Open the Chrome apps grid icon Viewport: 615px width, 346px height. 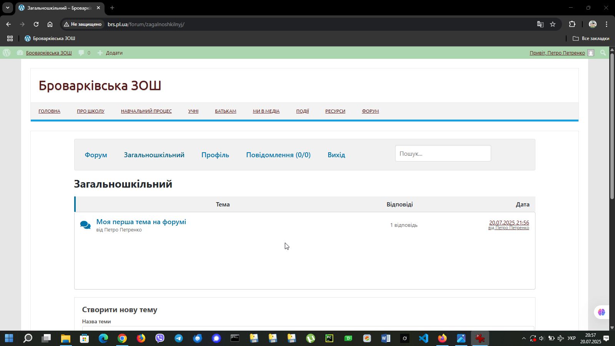point(10,38)
